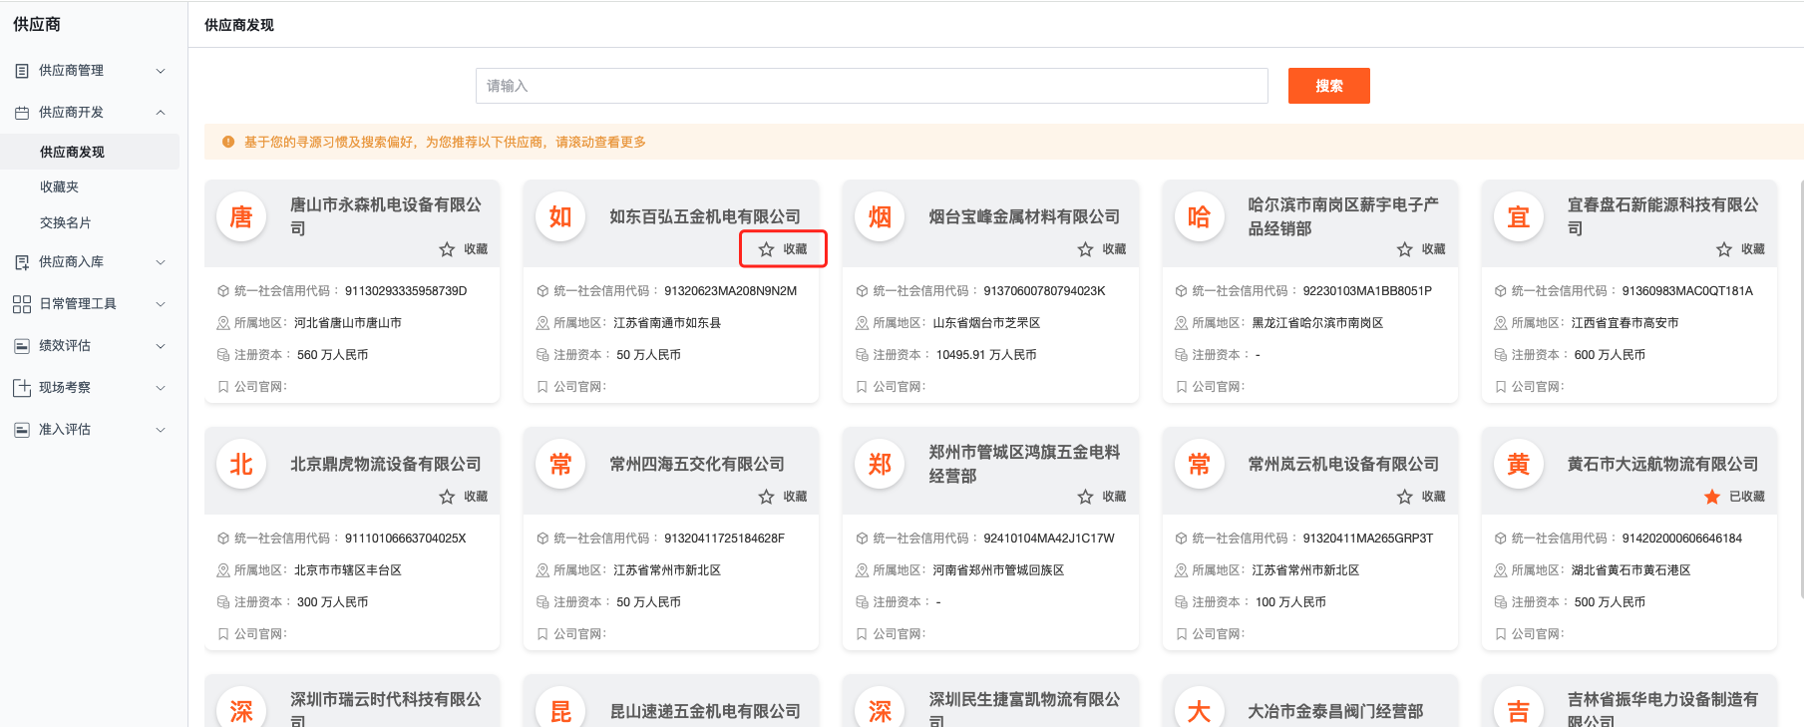Click the 现场考察 sidebar icon
Image resolution: width=1804 pixels, height=727 pixels.
tap(22, 388)
